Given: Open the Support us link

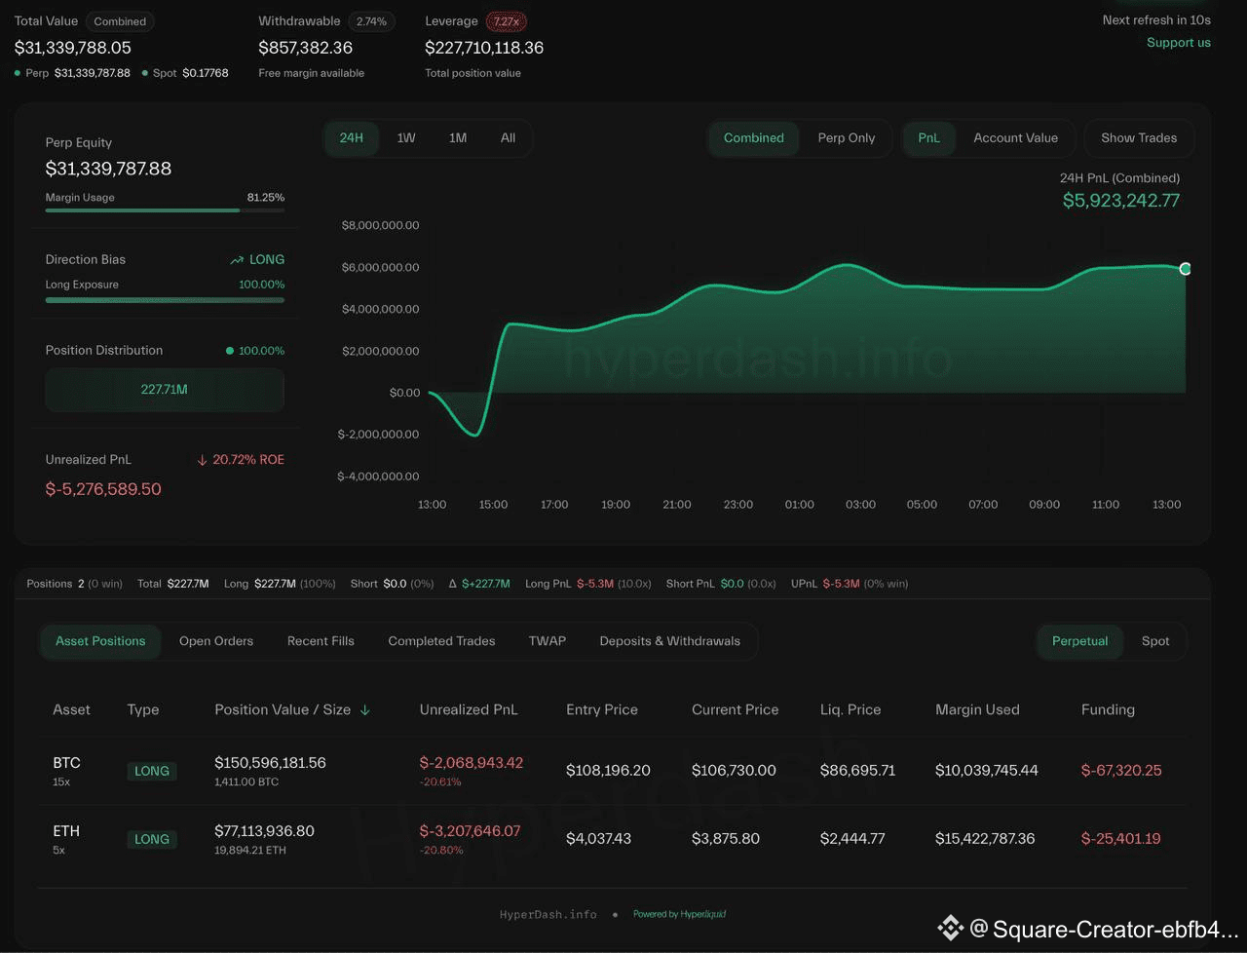Looking at the screenshot, I should (1178, 43).
